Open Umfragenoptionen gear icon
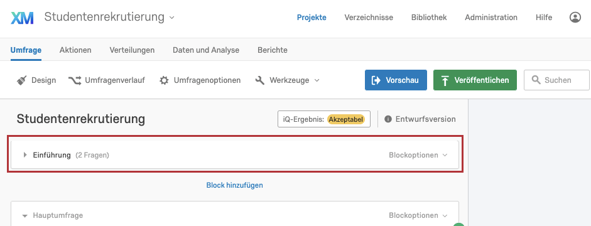The image size is (591, 226). pos(164,80)
